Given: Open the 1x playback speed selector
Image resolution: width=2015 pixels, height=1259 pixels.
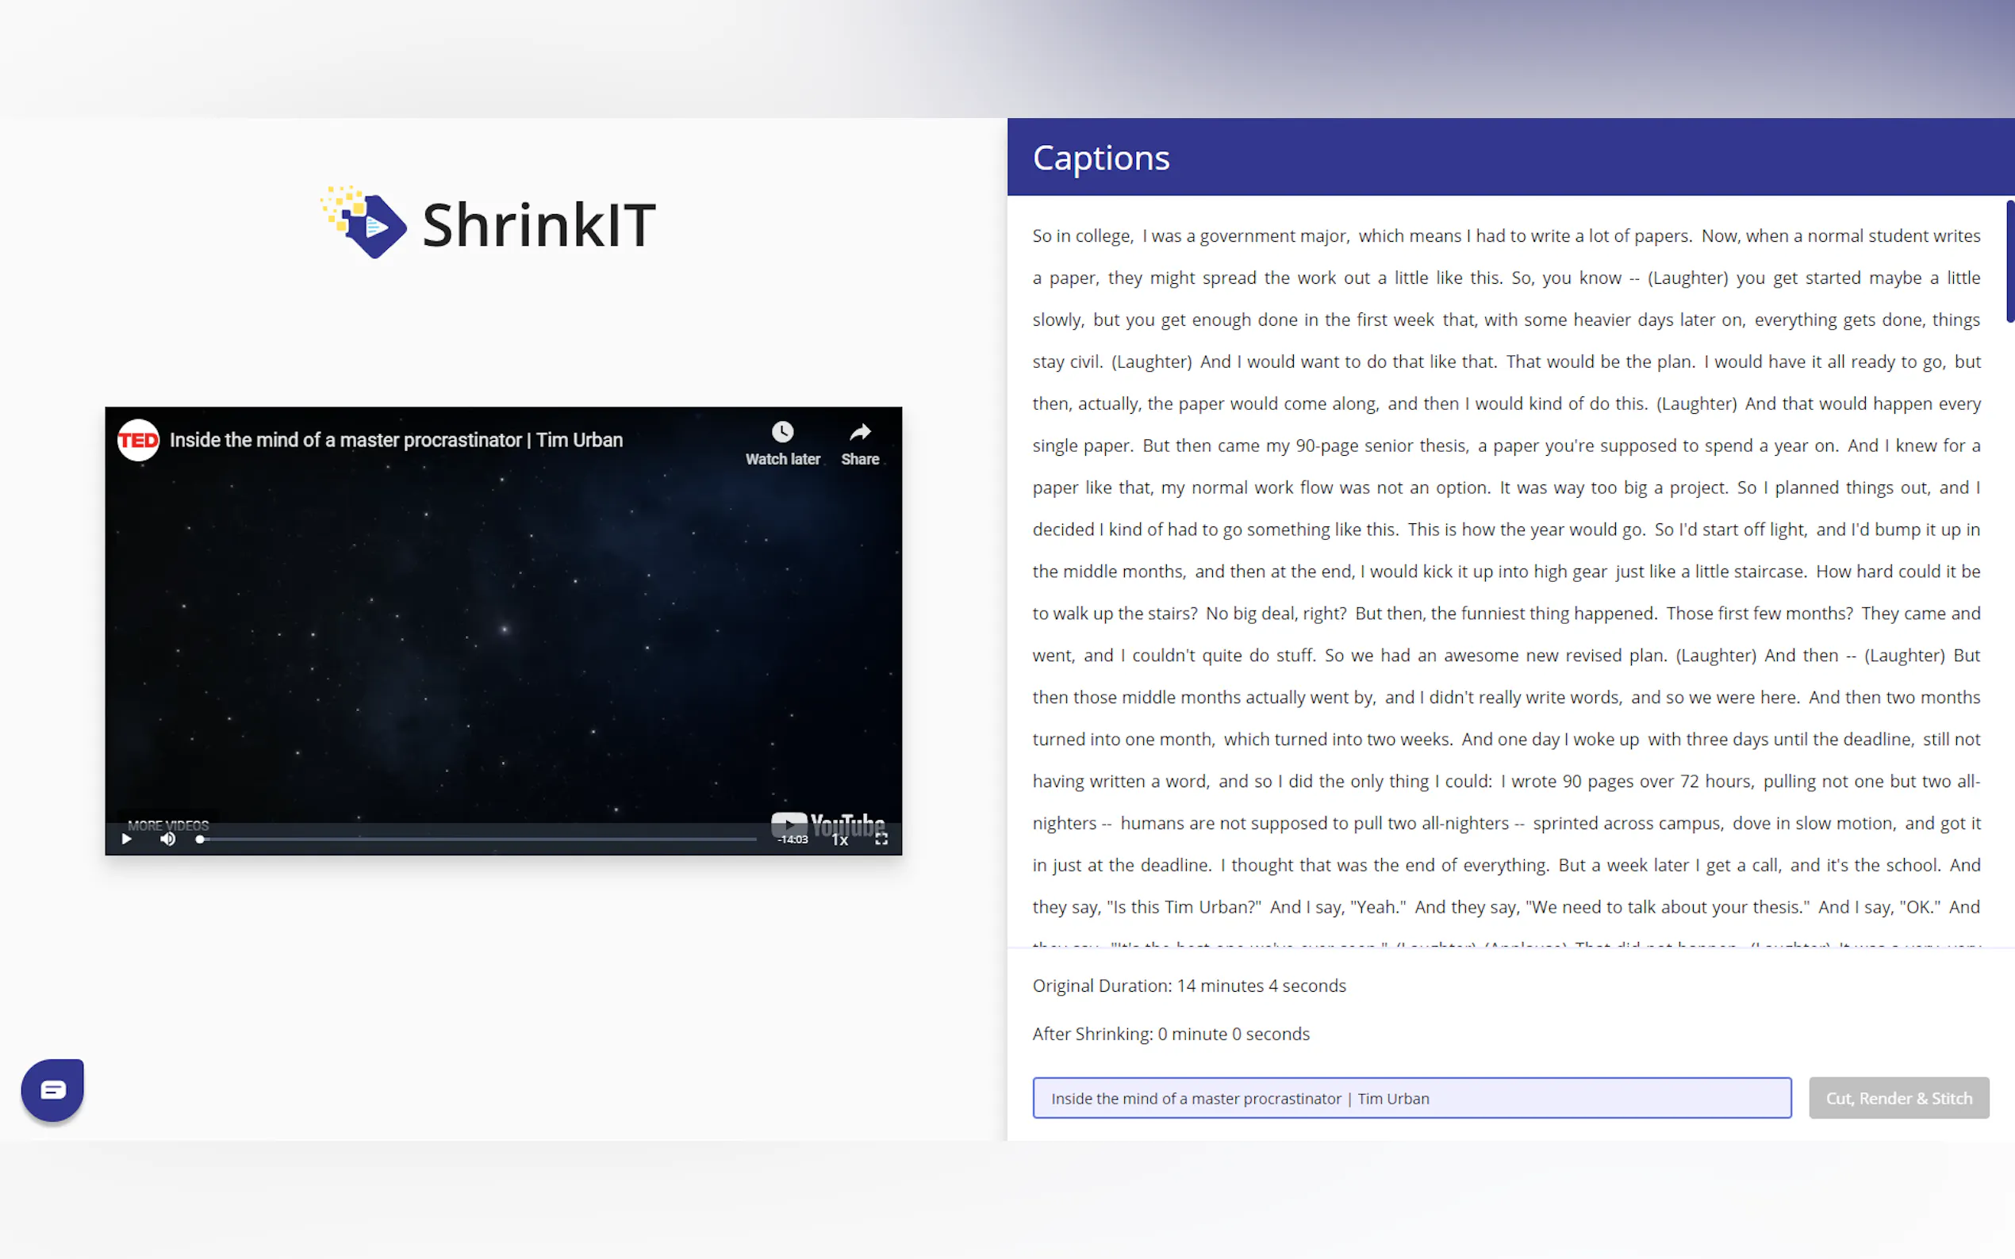Looking at the screenshot, I should (839, 840).
